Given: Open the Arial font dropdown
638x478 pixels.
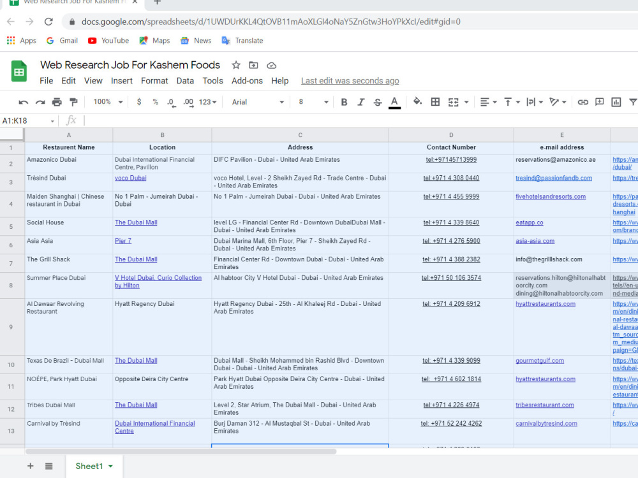Looking at the screenshot, I should pyautogui.click(x=258, y=102).
